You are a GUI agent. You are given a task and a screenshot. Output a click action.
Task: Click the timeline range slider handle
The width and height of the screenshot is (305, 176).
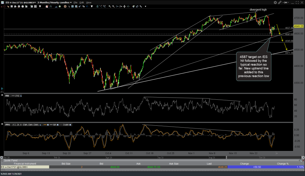(x=226, y=158)
